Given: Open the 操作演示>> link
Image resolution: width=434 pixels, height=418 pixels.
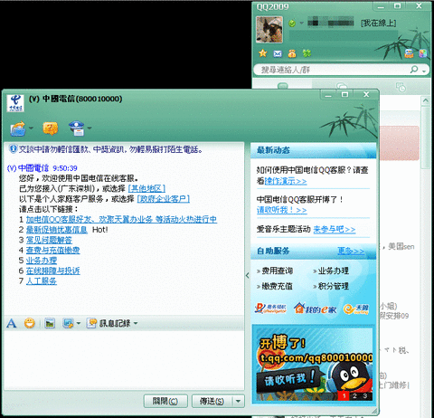Looking at the screenshot, I should [x=286, y=181].
